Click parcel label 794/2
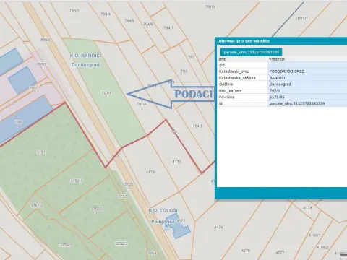The width and height of the screenshot is (347, 260). point(197,126)
